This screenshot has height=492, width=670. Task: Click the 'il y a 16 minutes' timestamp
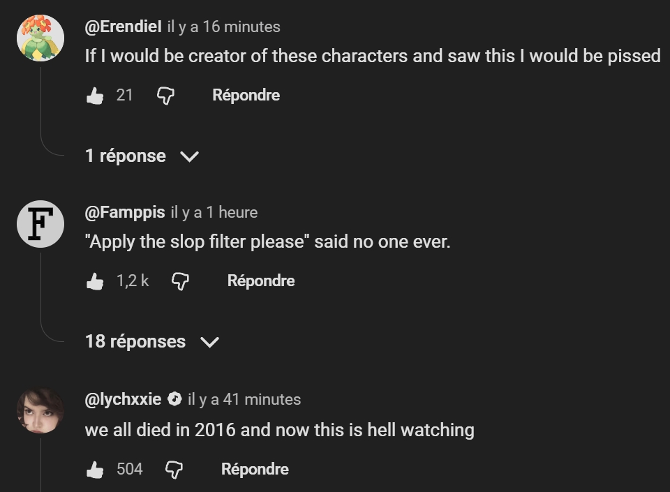click(x=223, y=27)
